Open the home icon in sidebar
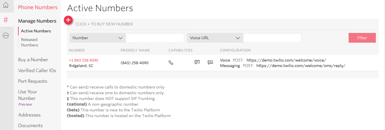Screen dimensions: 385x130 6,5
